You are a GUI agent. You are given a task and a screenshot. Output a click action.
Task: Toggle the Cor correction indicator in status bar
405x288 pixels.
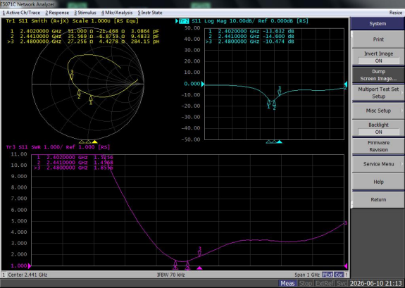pyautogui.click(x=339, y=275)
